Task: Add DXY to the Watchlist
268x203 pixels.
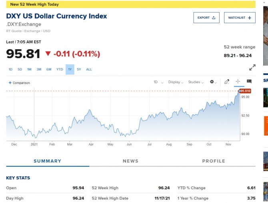Action: pos(239,18)
